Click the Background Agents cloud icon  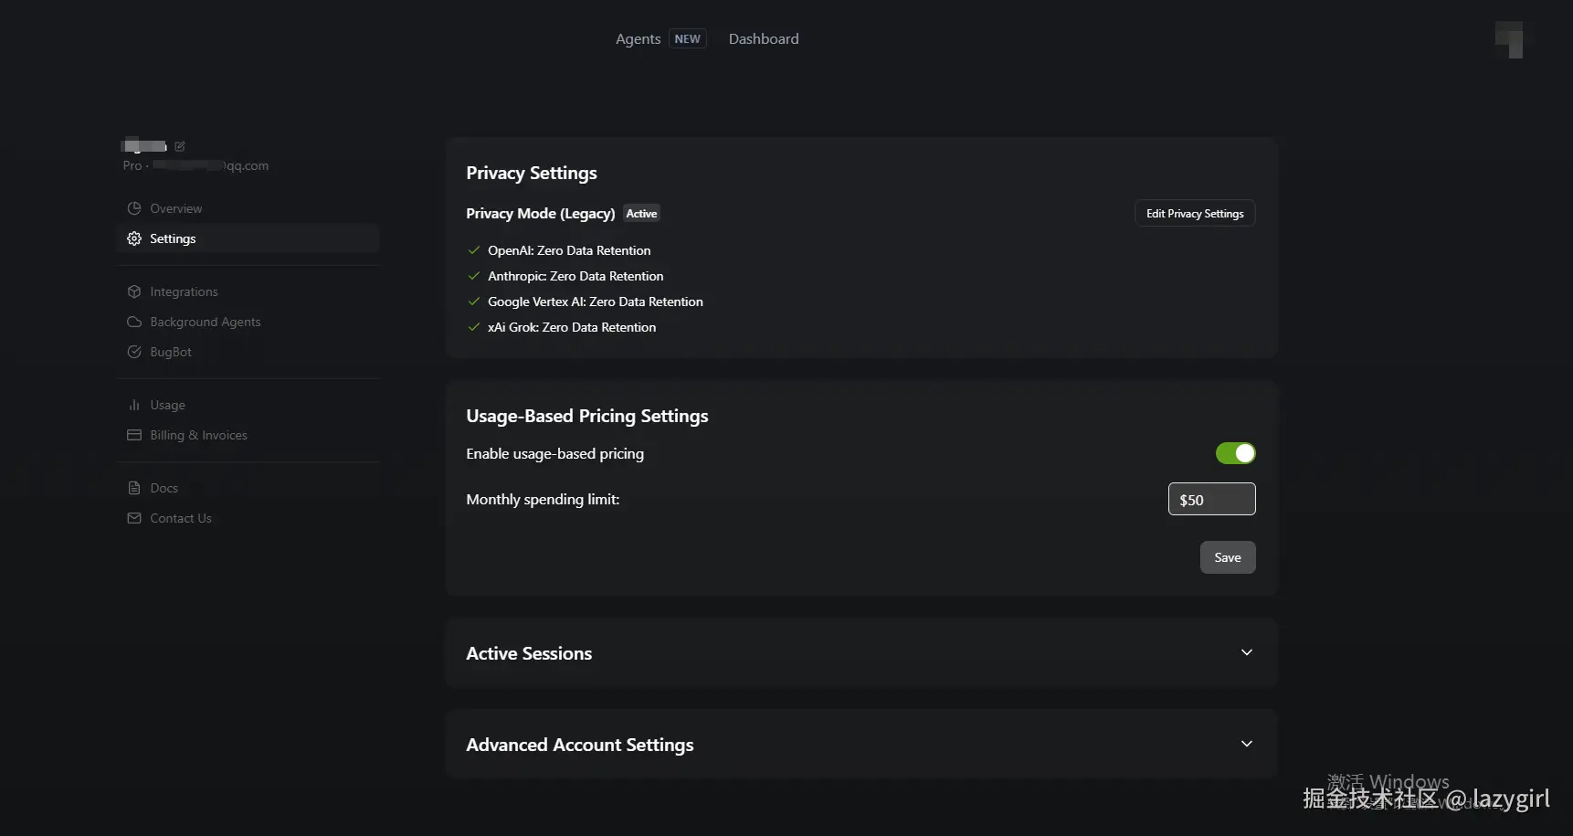(x=134, y=322)
